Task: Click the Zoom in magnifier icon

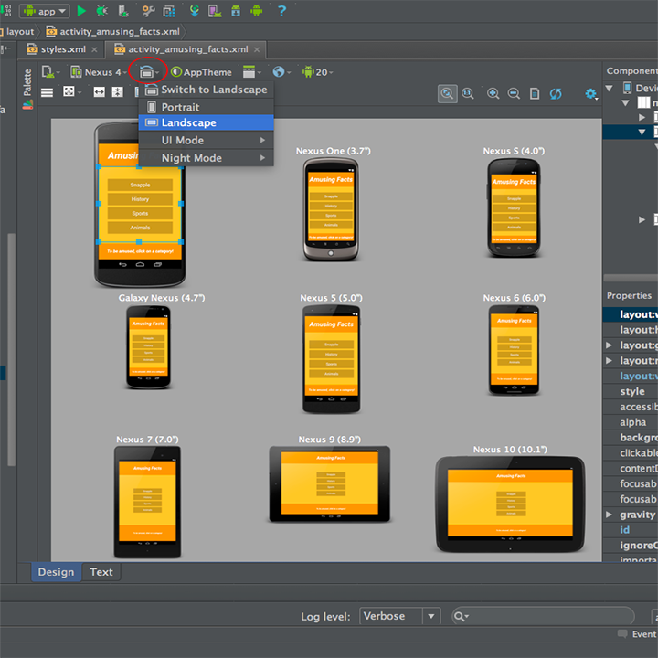Action: (x=493, y=93)
